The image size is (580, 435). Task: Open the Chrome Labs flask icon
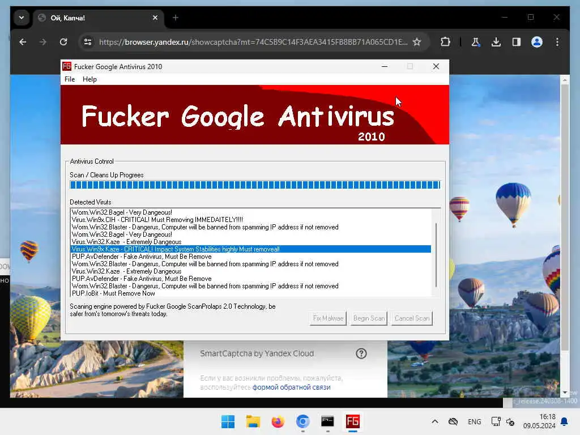tap(476, 42)
